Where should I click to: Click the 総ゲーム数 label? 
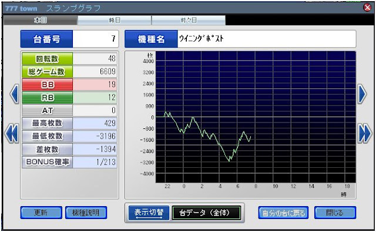pos(47,72)
